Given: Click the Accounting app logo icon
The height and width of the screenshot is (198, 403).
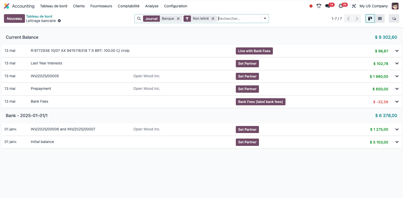Looking at the screenshot, I should [7, 6].
